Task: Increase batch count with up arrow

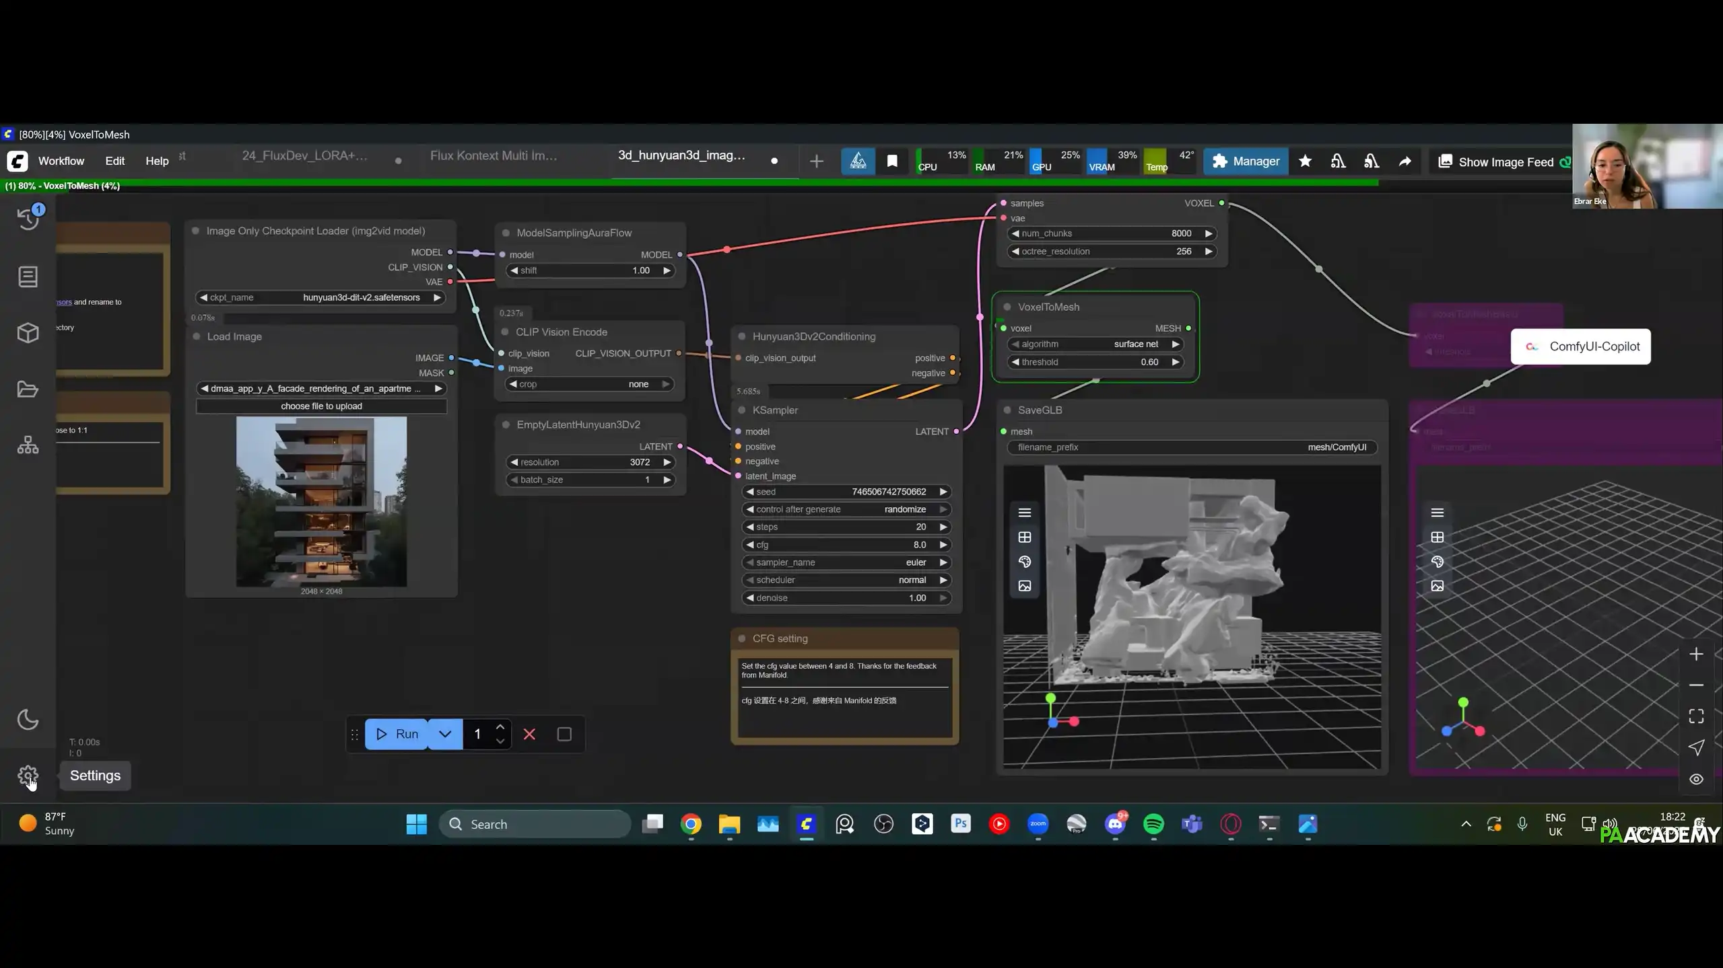Action: tap(500, 727)
